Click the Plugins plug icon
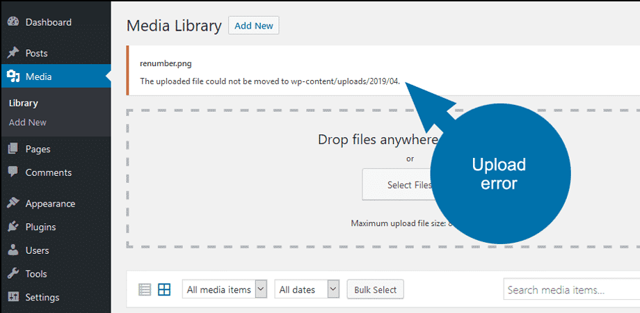 click(x=13, y=227)
